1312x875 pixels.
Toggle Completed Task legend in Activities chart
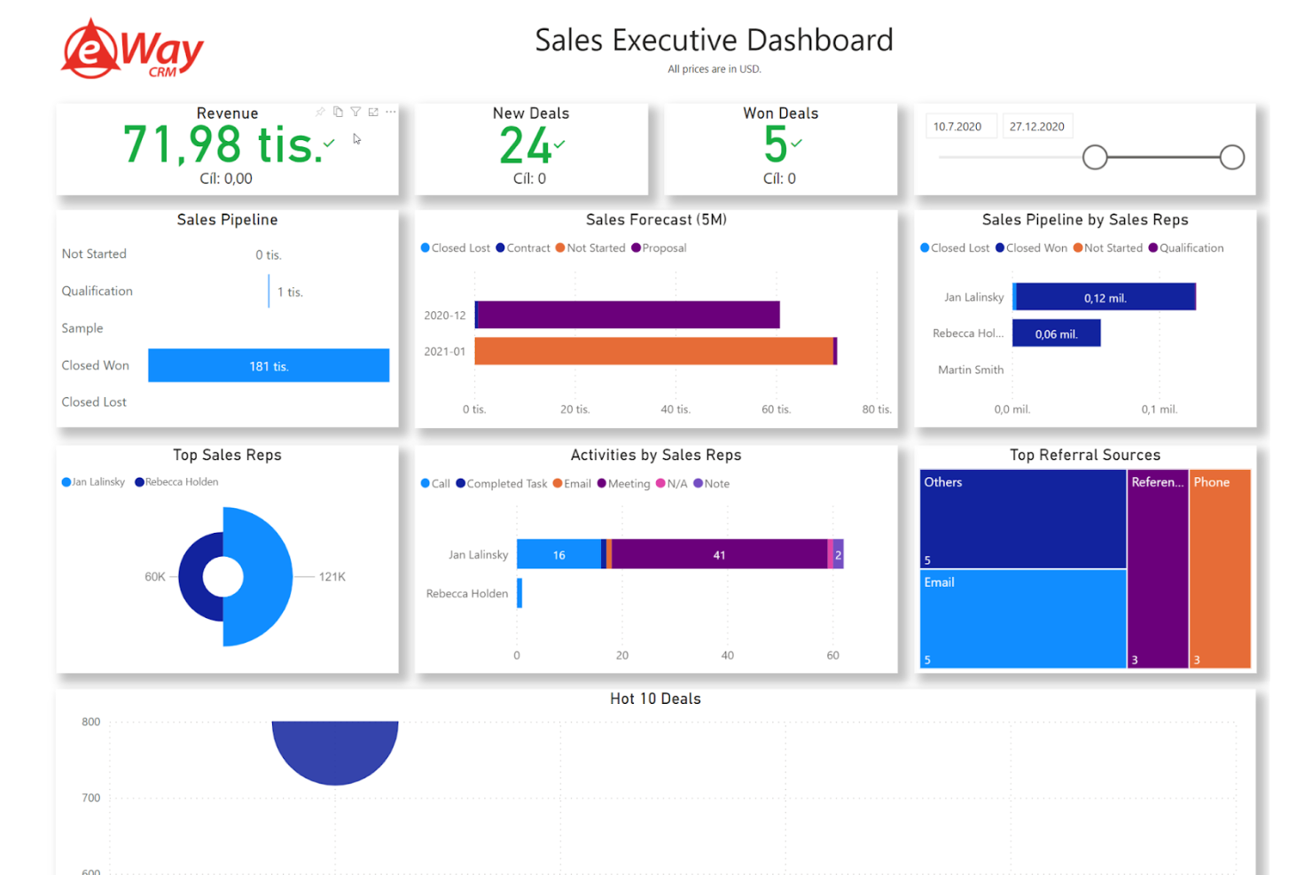click(502, 484)
